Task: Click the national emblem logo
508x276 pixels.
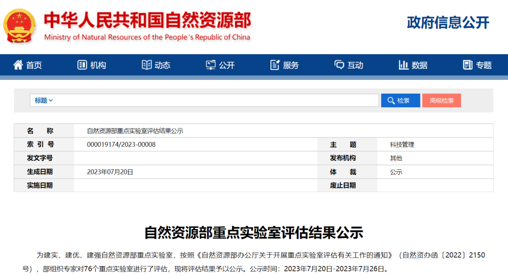Action: point(19,25)
